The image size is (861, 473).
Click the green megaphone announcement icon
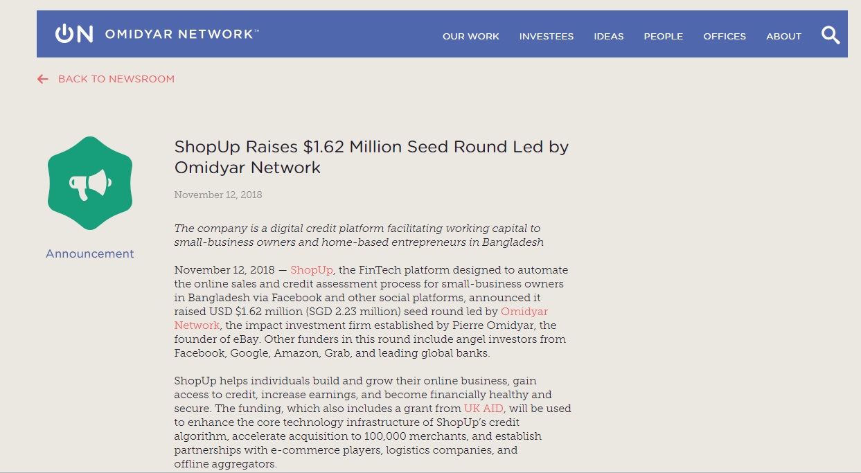point(90,183)
